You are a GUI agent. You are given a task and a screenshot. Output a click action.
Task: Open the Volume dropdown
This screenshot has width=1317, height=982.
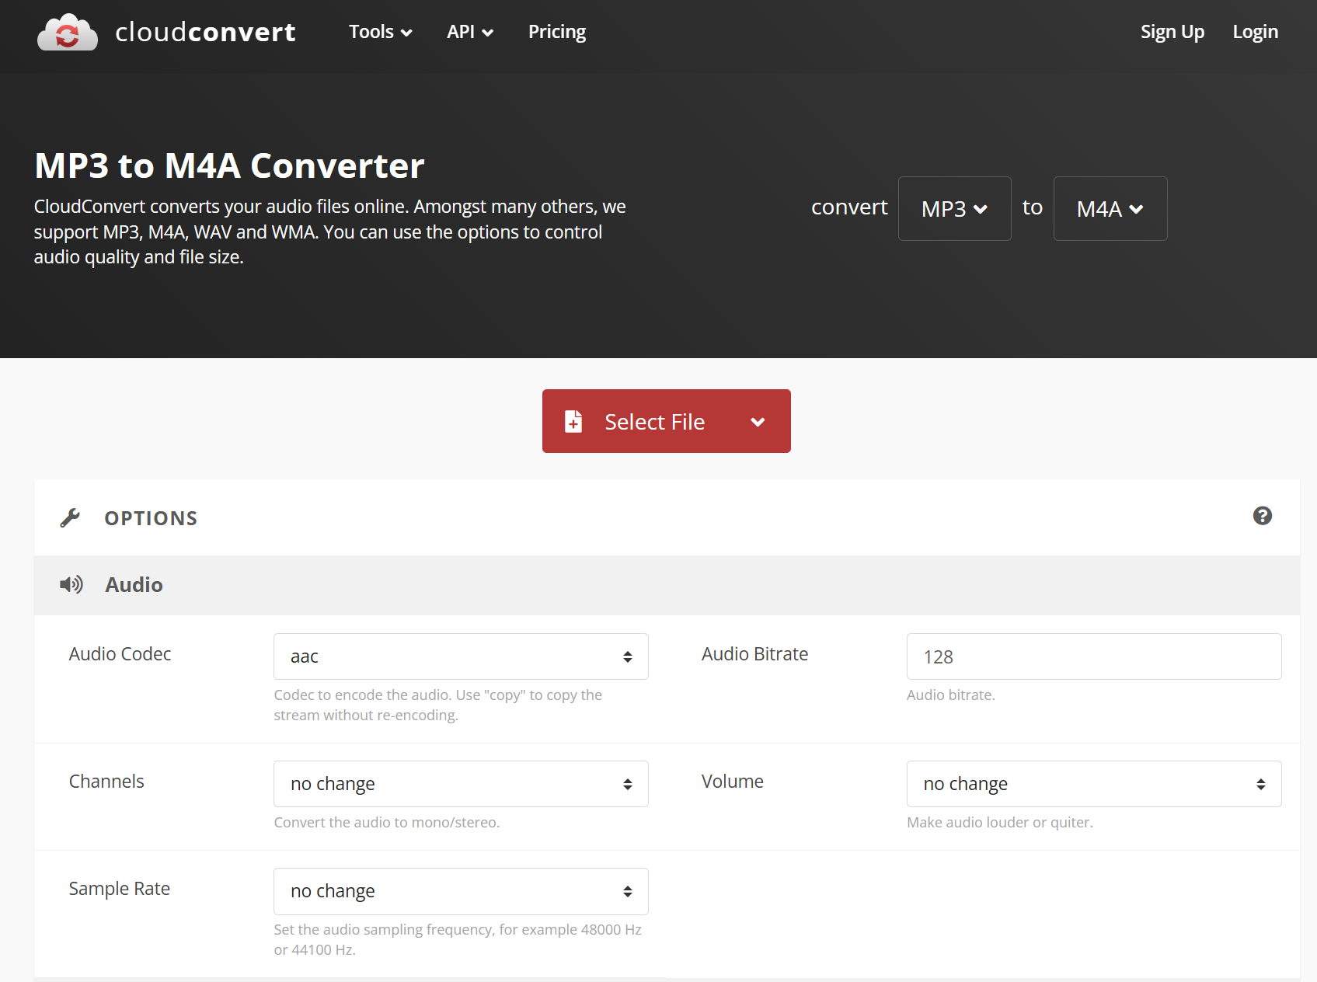(x=1093, y=784)
